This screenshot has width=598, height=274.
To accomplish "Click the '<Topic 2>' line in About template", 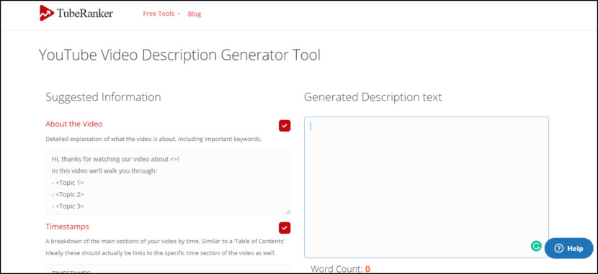I will 68,194.
